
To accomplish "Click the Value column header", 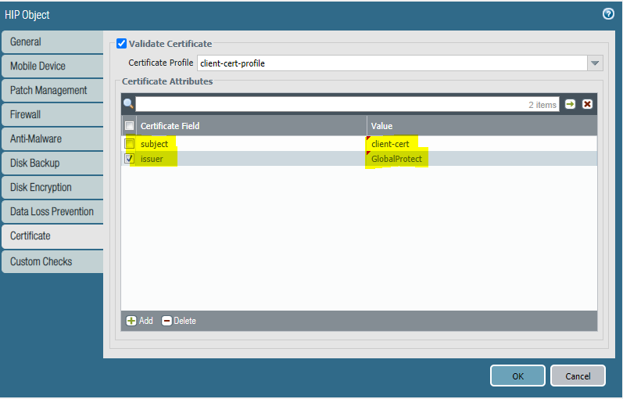I will point(482,126).
